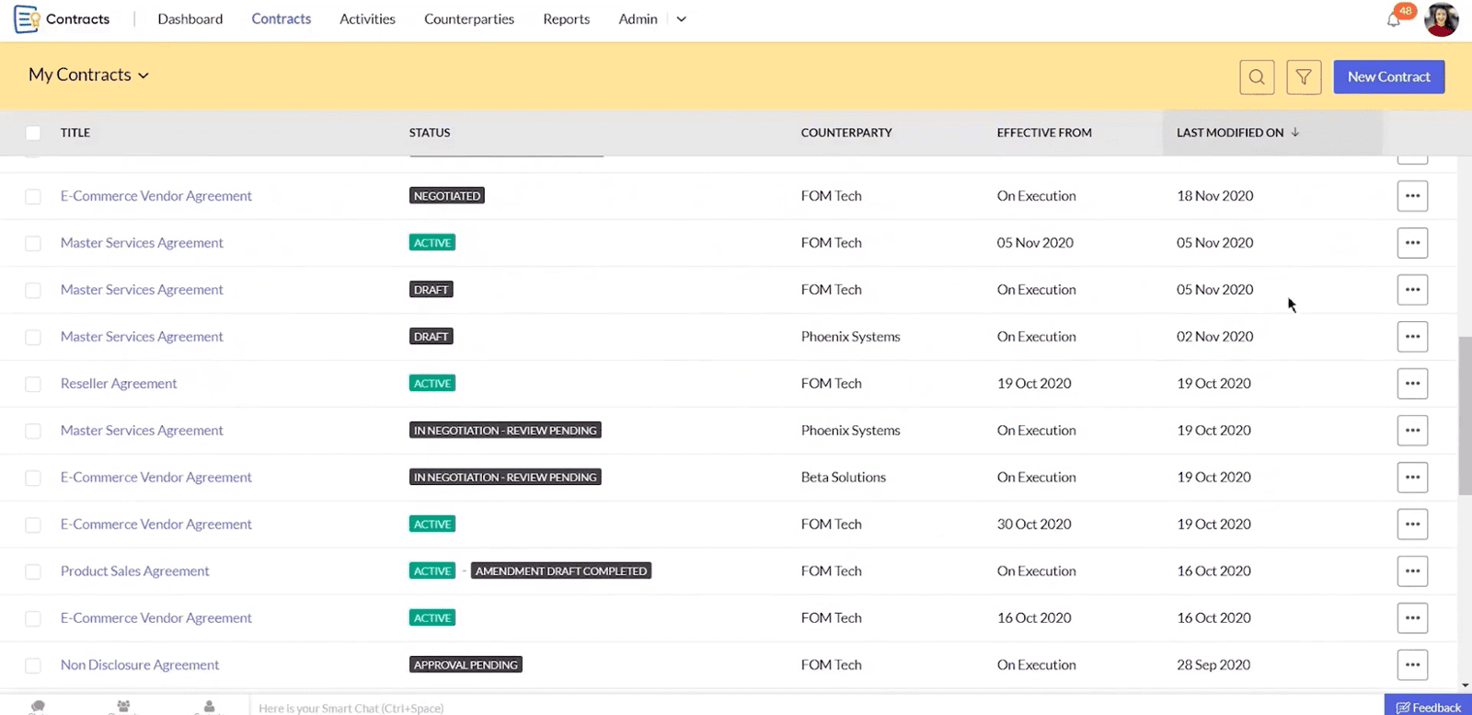Check the Reseller Agreement row checkbox

(x=33, y=385)
